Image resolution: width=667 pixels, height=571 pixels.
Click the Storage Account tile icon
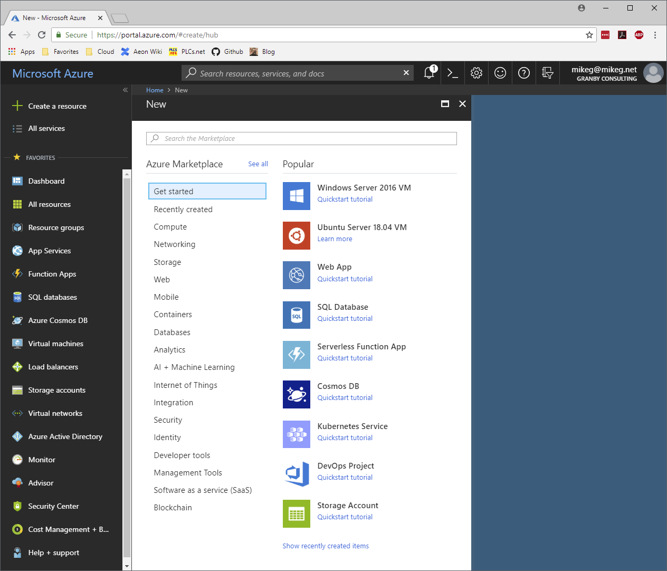coord(297,513)
